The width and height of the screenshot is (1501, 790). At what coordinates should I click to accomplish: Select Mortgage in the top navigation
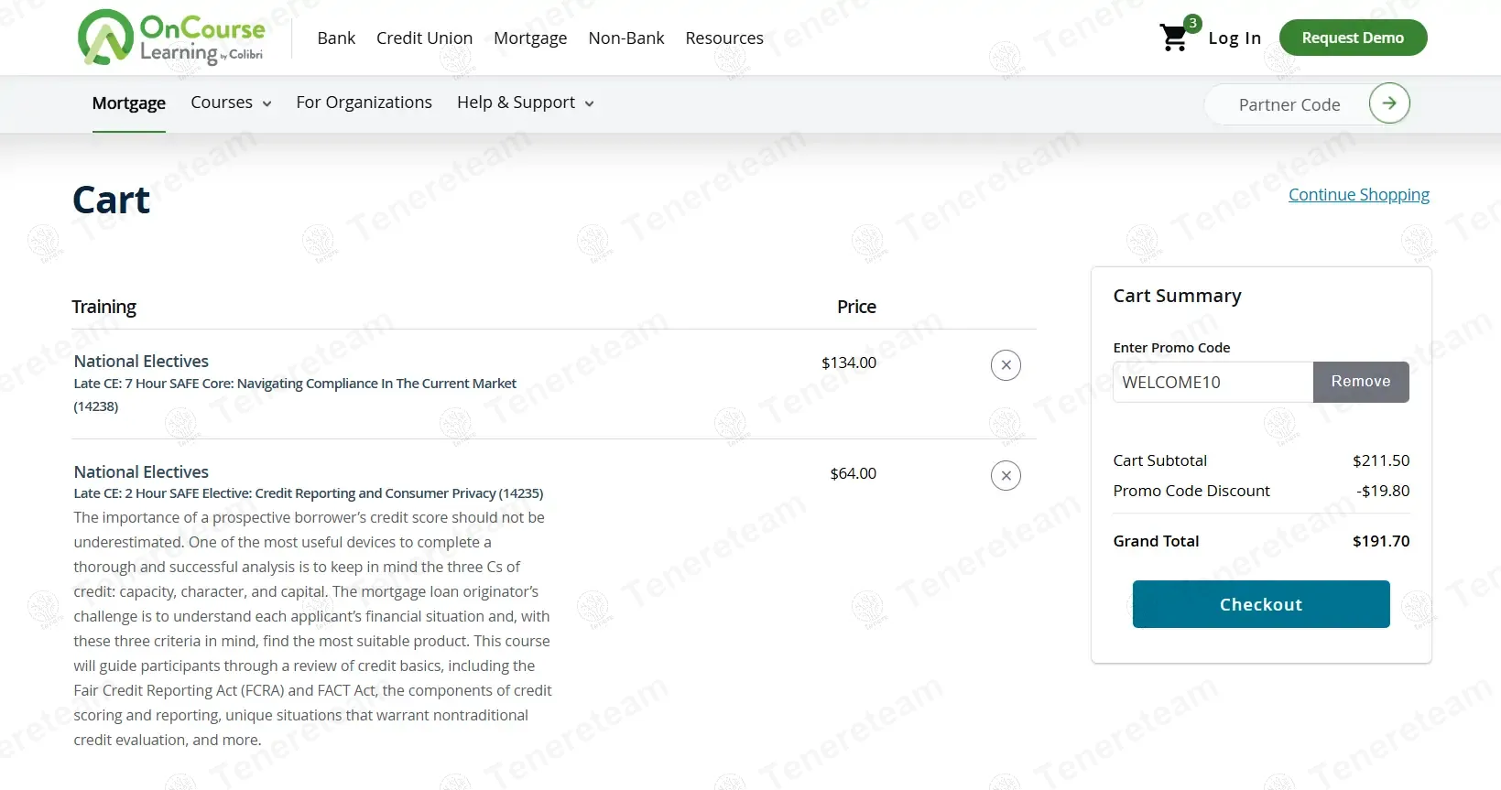[x=530, y=38]
